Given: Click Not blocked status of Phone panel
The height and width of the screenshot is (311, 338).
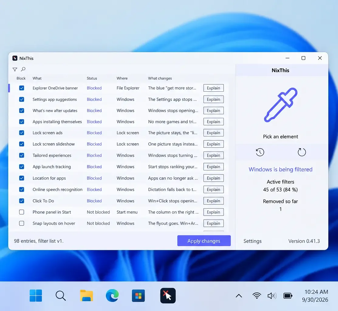Looking at the screenshot, I should (98, 212).
